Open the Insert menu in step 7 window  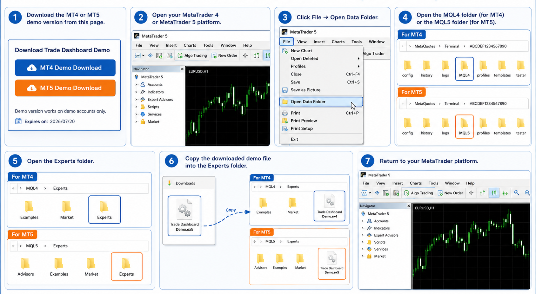397,183
